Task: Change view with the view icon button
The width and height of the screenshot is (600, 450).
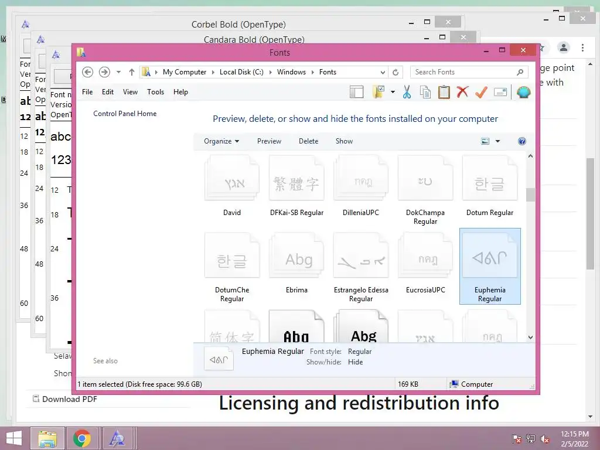Action: point(485,141)
